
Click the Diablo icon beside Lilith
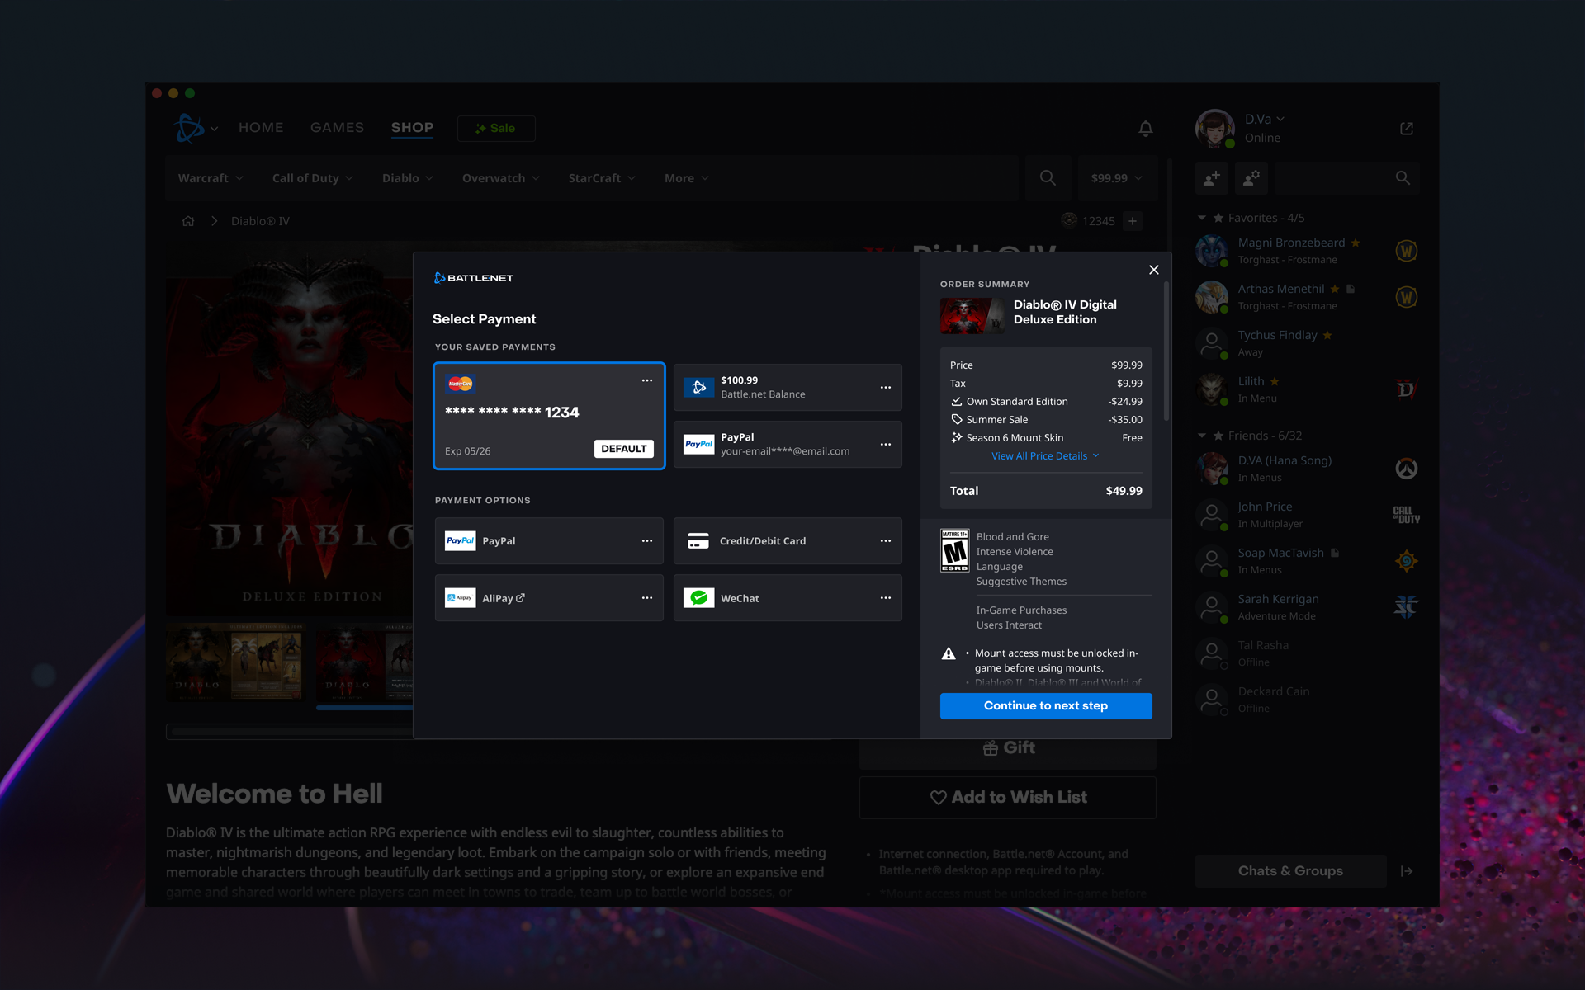(x=1407, y=389)
